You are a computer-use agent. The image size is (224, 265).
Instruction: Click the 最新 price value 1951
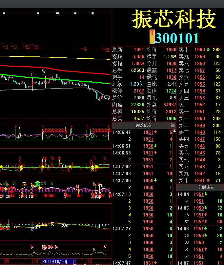[139, 50]
